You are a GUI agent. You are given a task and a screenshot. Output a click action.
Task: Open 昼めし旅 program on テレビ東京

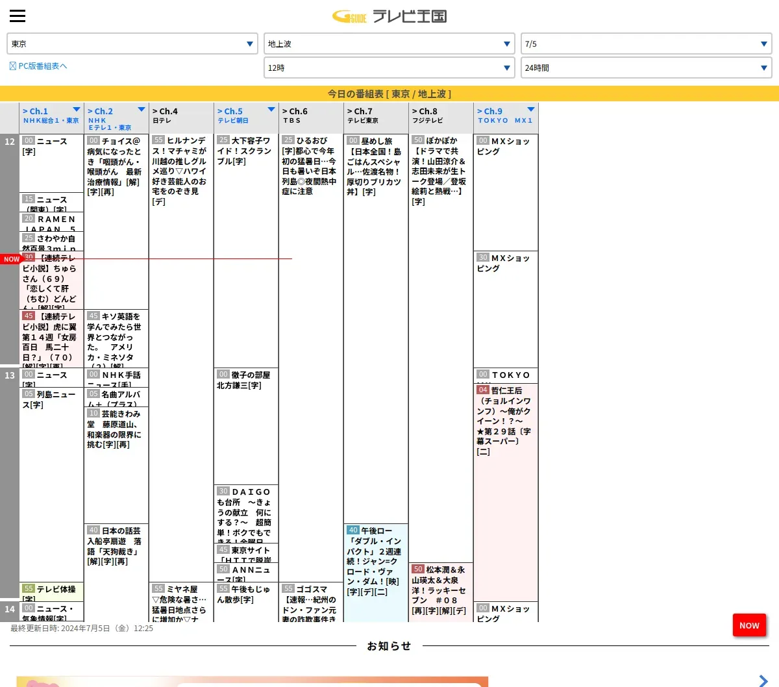pos(376,329)
